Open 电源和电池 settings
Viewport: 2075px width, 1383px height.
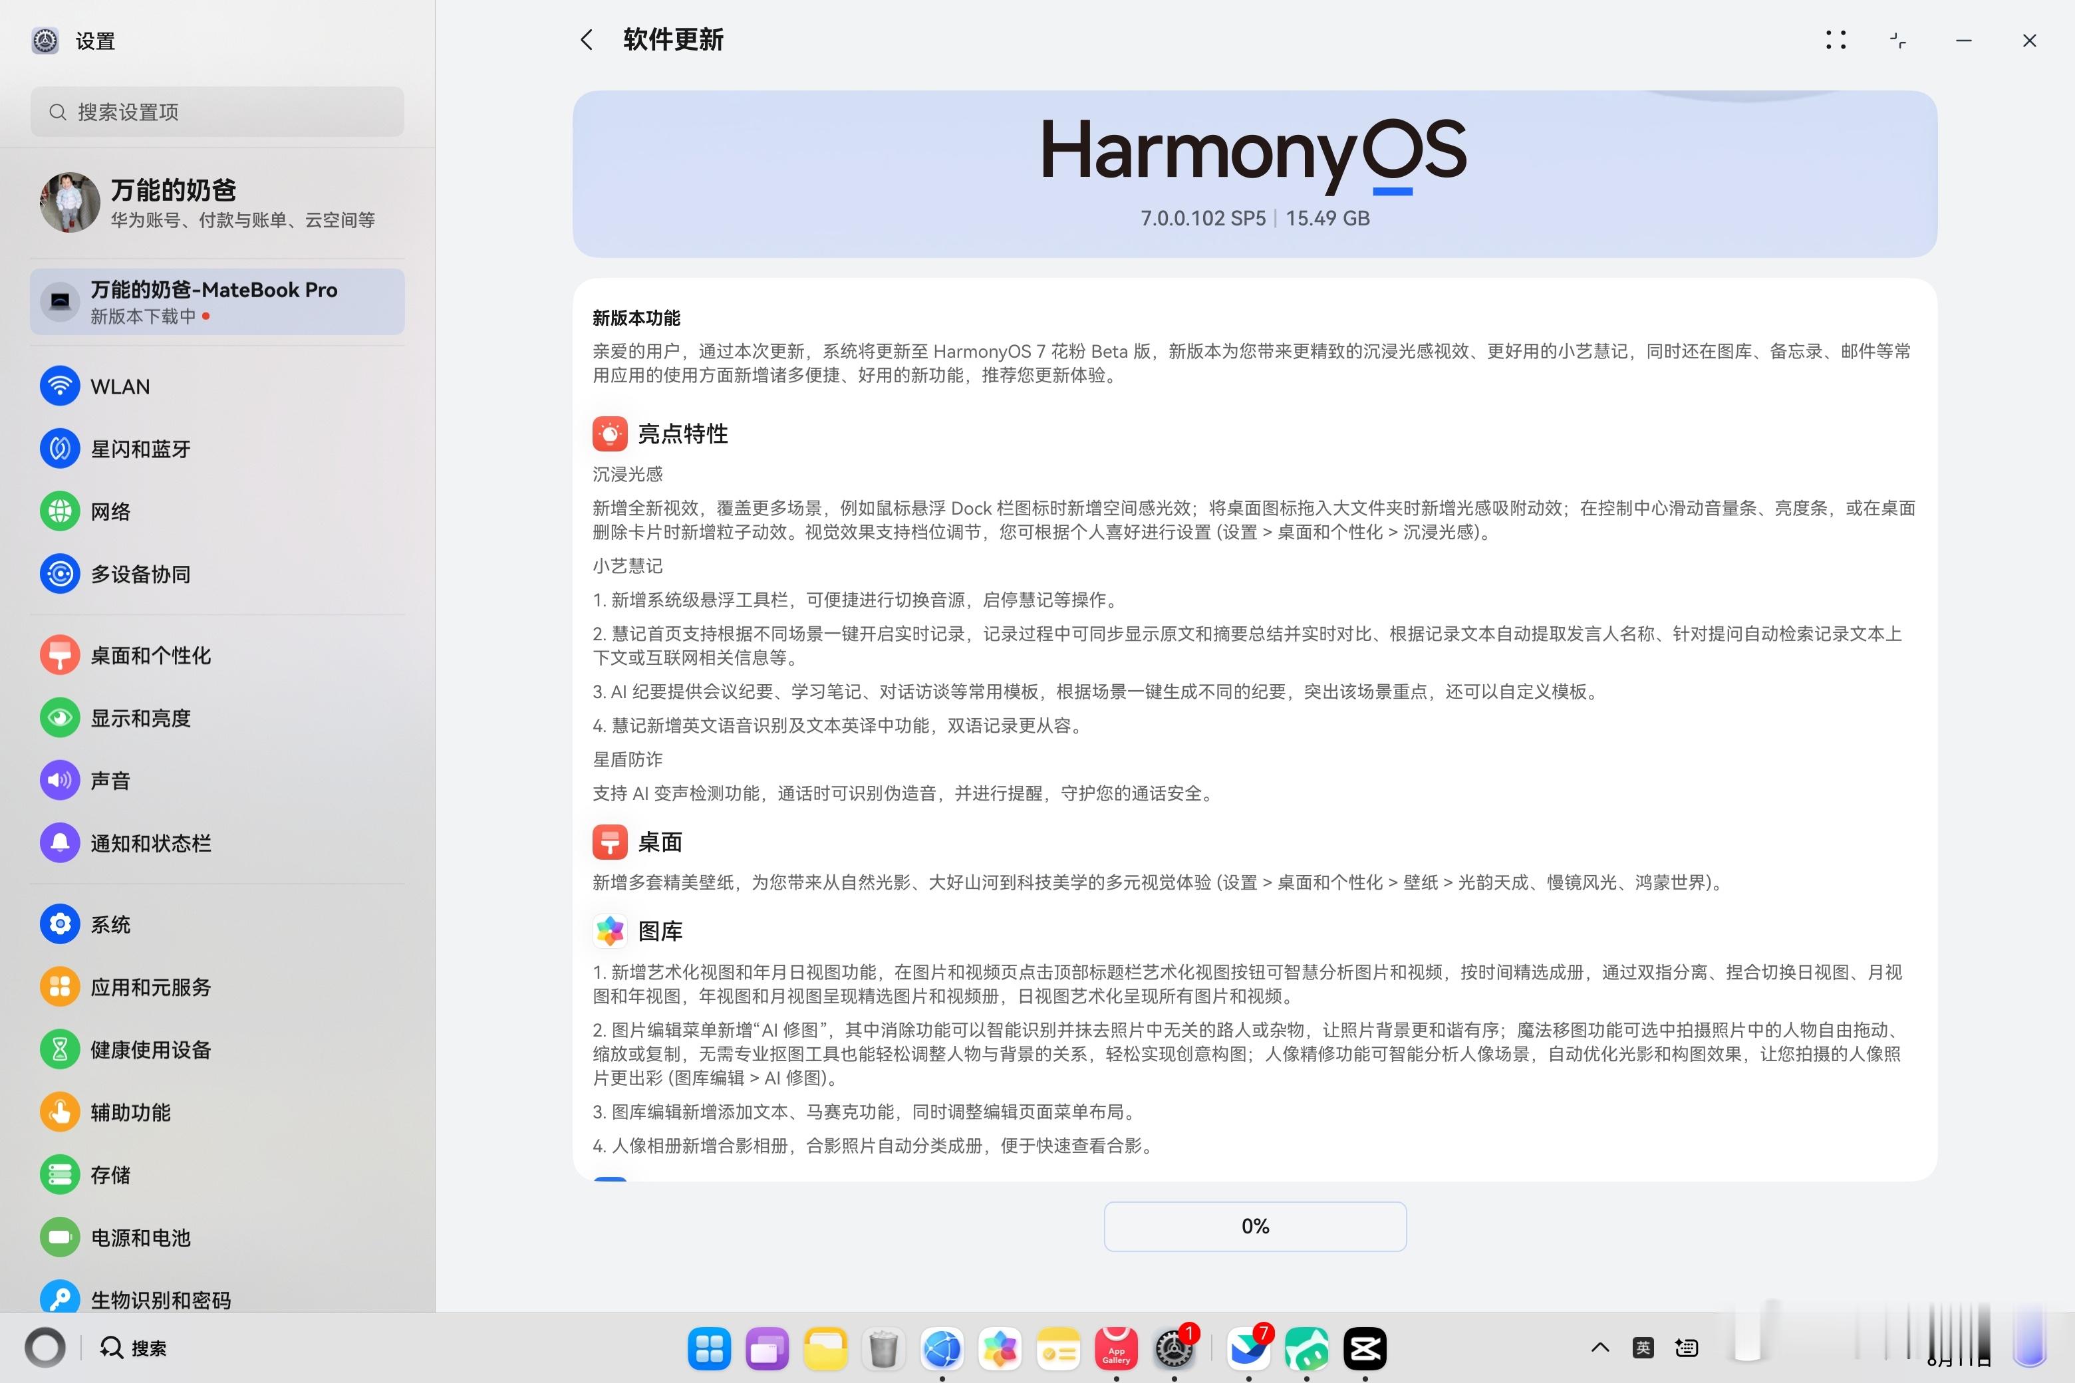[217, 1237]
